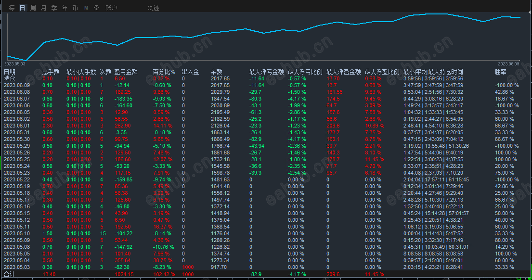Click the 最大浮盈金额 column header
This screenshot has width=532, height=280.
tap(343, 72)
